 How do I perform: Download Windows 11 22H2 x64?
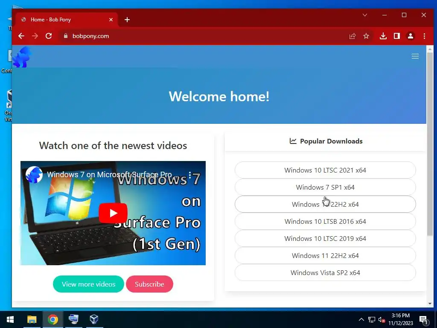pos(325,255)
